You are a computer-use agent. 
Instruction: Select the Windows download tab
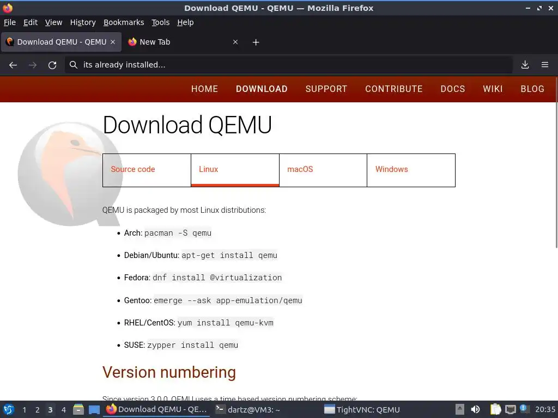click(411, 170)
